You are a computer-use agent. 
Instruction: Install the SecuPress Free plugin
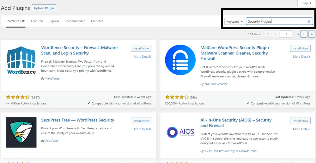(x=141, y=121)
